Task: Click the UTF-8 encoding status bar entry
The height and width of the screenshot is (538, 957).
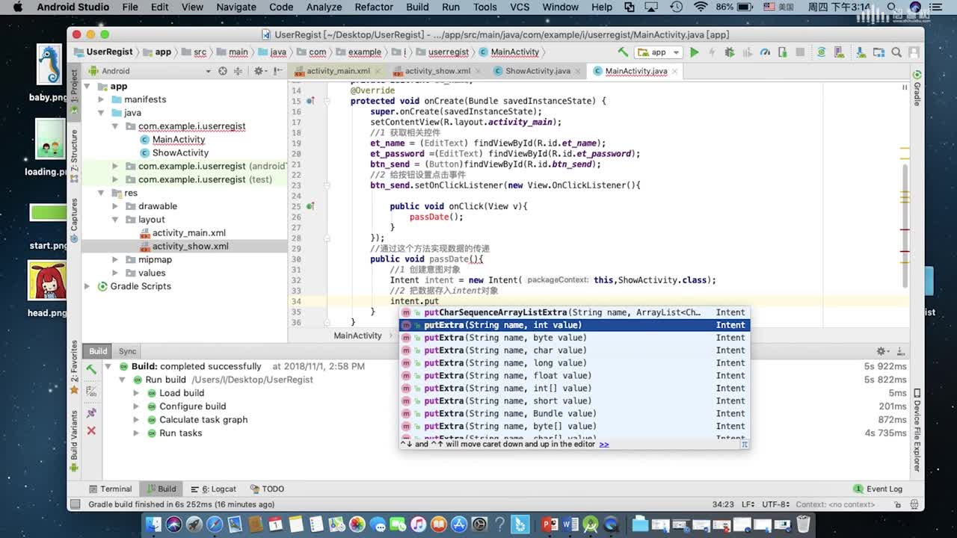Action: pos(775,504)
